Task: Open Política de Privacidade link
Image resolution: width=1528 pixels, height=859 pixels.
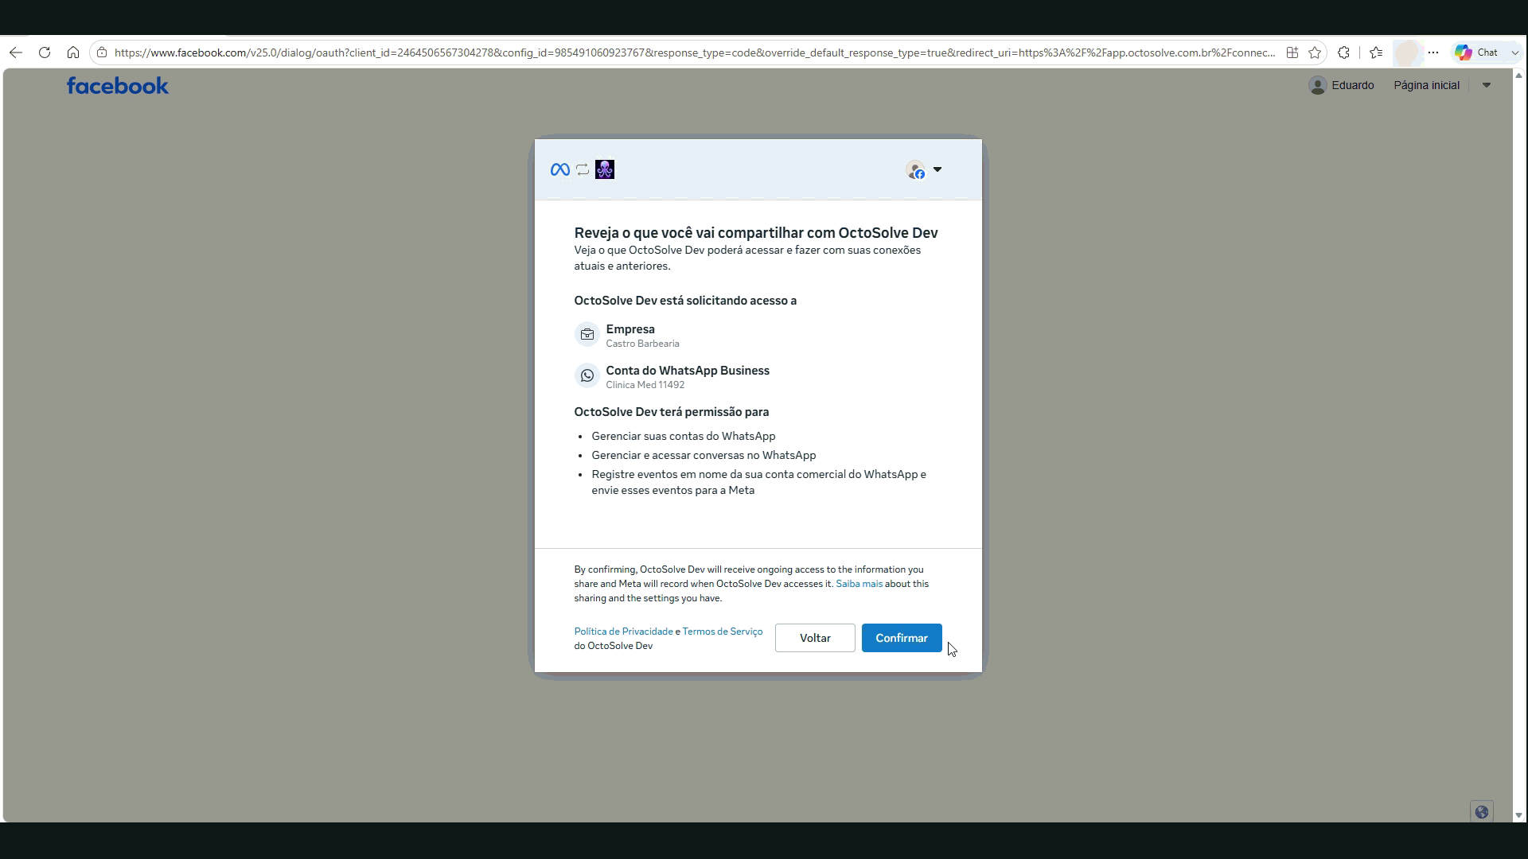Action: [624, 632]
